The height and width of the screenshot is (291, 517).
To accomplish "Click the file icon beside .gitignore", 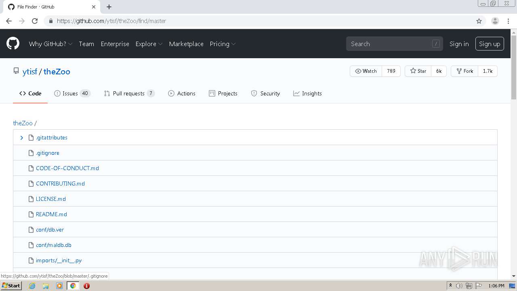I will click(x=31, y=153).
